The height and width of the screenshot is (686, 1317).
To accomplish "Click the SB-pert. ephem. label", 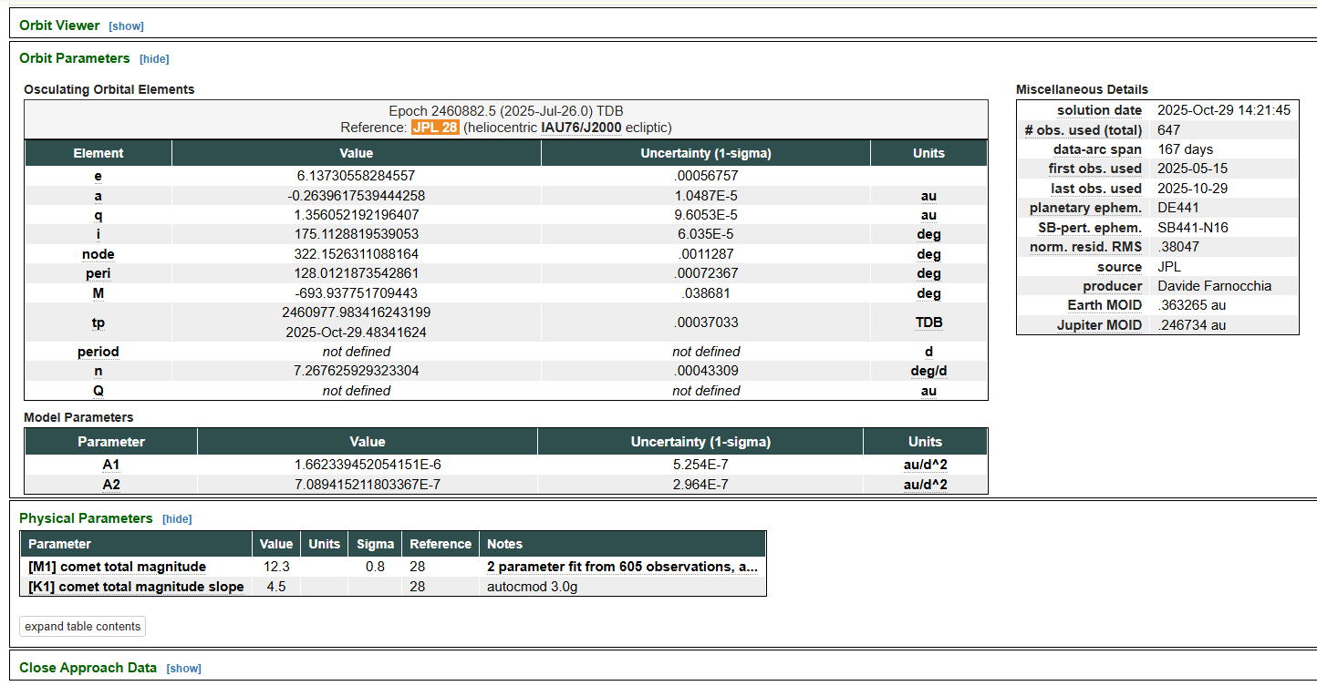I will (x=1089, y=228).
